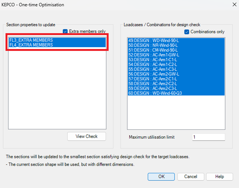Select loadcase 53 AC-Arm1-C1-L
239x188 pixels.
tap(153, 60)
